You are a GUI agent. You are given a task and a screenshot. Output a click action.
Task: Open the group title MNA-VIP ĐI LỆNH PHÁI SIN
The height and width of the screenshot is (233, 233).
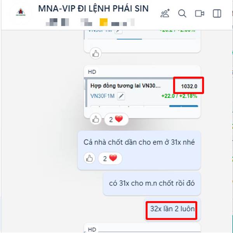[93, 9]
